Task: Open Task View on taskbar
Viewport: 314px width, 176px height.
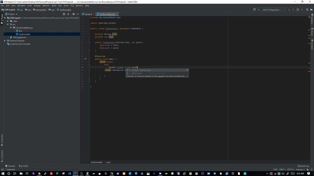Action: pos(15,174)
